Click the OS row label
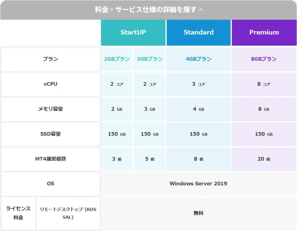297x231 pixels. [50, 184]
